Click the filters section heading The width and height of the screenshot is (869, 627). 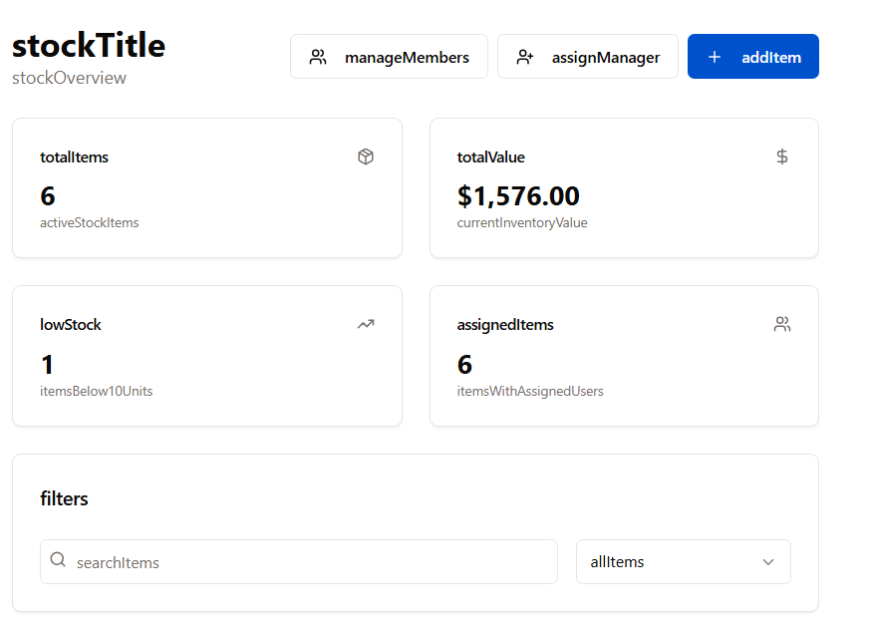click(x=64, y=498)
